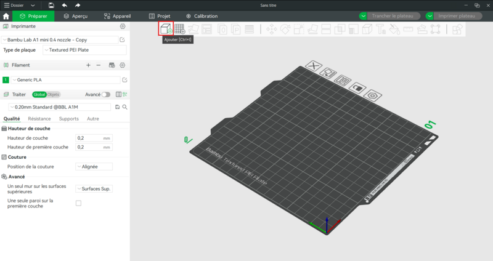The image size is (493, 261).
Task: Click the 'Imprimer plateau' button
Action: click(455, 15)
